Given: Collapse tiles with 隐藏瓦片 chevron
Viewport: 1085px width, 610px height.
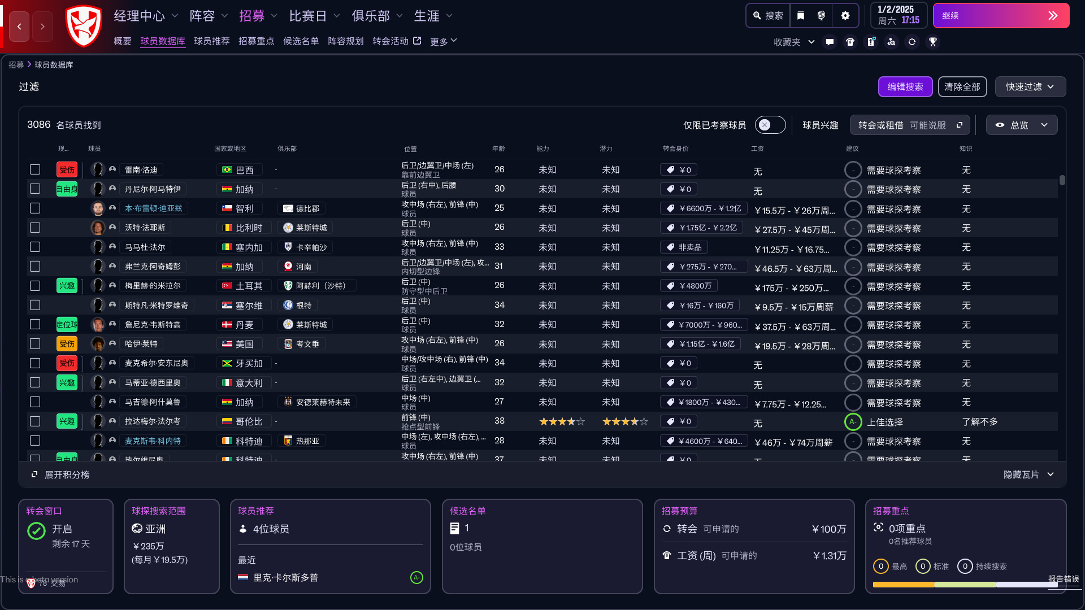Looking at the screenshot, I should (1050, 474).
